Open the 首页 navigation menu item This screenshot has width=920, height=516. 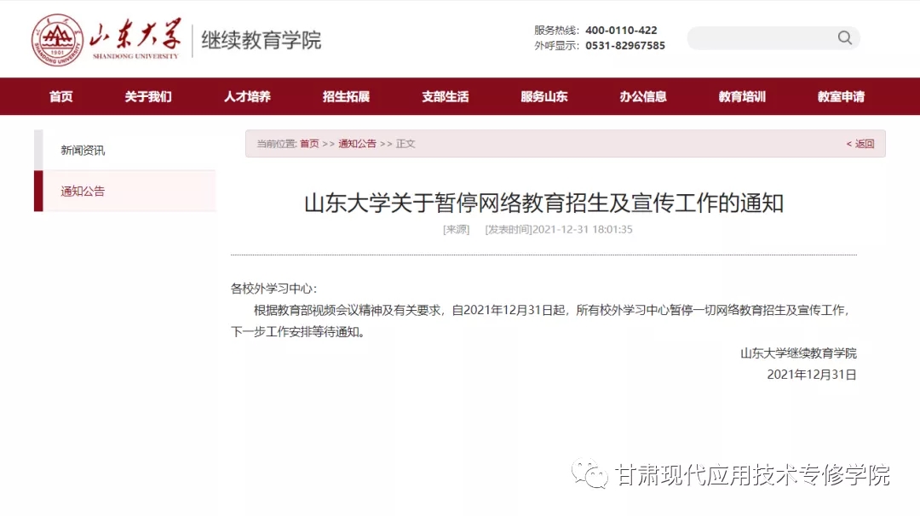pyautogui.click(x=60, y=96)
